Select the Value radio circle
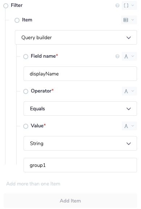 point(26,126)
